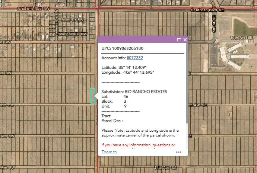Click the Parcel Des.: label
The image size is (257, 173).
112,121
